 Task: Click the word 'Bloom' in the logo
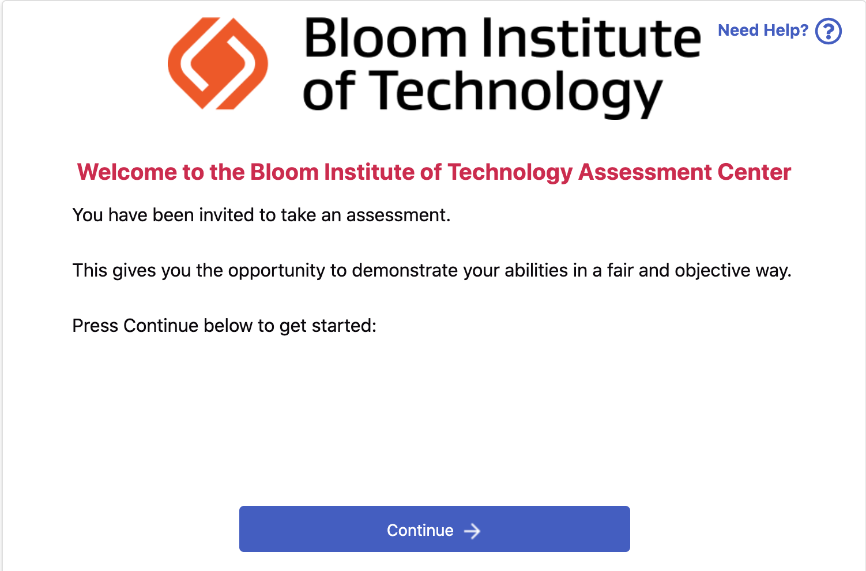pos(385,38)
